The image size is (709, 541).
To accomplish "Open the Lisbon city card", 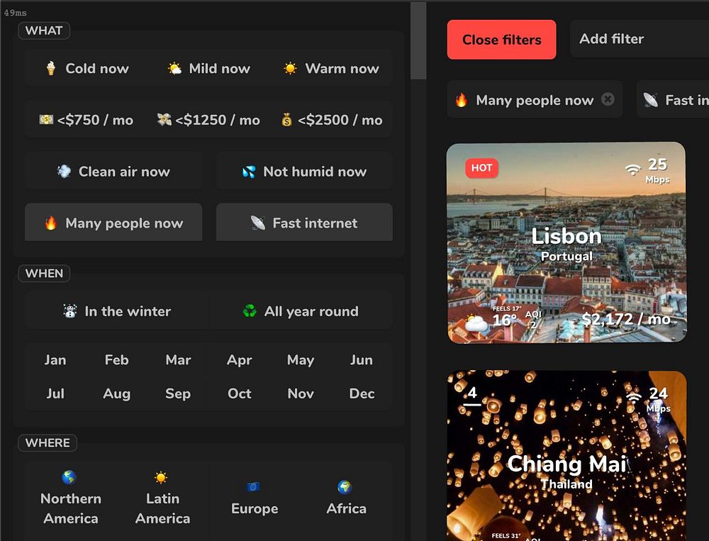I will pyautogui.click(x=566, y=242).
